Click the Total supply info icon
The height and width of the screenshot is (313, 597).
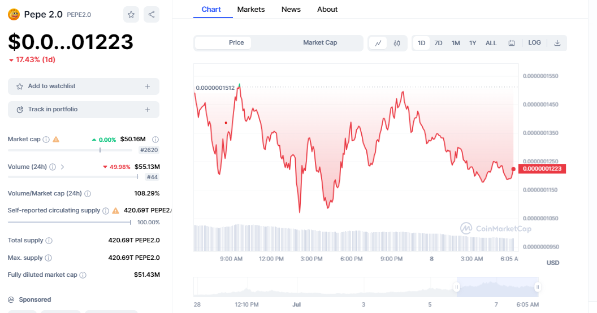pos(49,240)
